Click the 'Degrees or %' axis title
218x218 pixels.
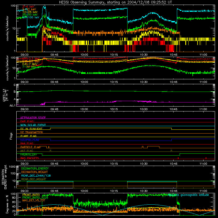(x=7, y=204)
